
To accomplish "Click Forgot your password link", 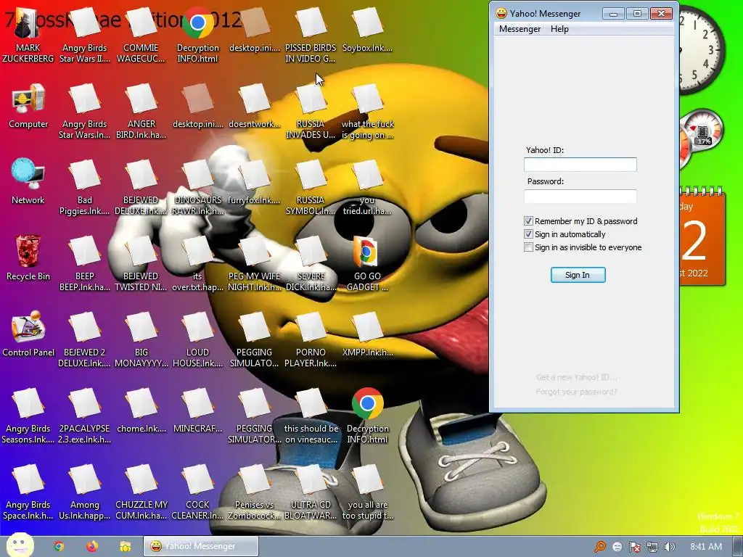I will (x=576, y=392).
